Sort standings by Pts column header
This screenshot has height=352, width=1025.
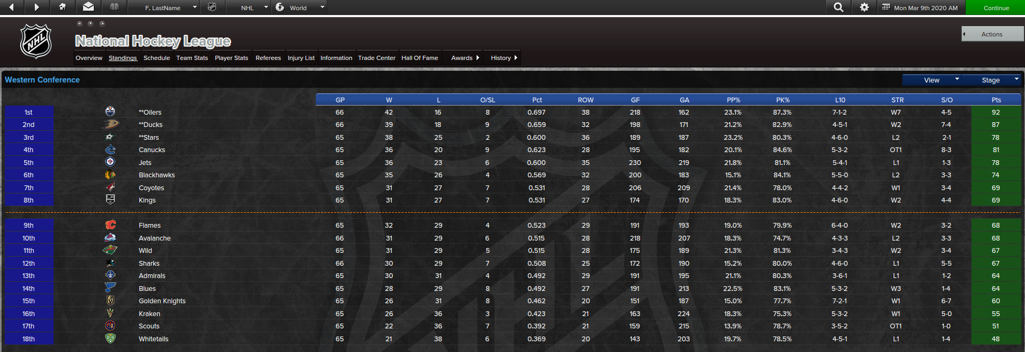point(996,100)
